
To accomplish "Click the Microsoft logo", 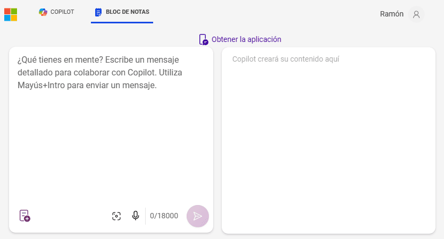I will [11, 14].
